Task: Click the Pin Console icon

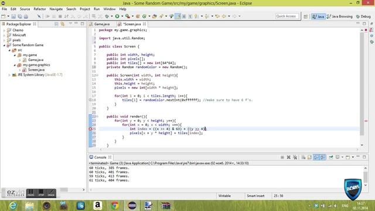Action: [x=330, y=157]
